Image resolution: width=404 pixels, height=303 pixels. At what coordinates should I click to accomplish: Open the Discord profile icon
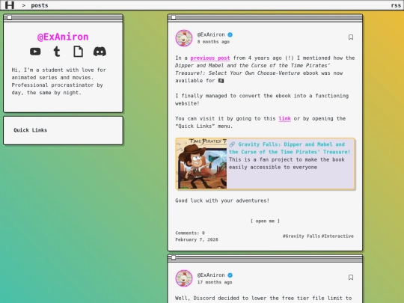tap(100, 52)
